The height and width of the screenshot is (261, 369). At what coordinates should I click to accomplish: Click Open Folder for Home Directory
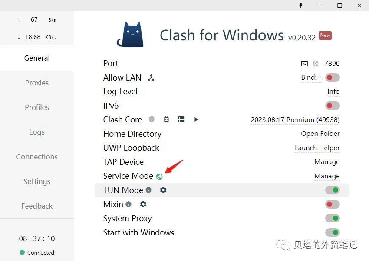320,134
